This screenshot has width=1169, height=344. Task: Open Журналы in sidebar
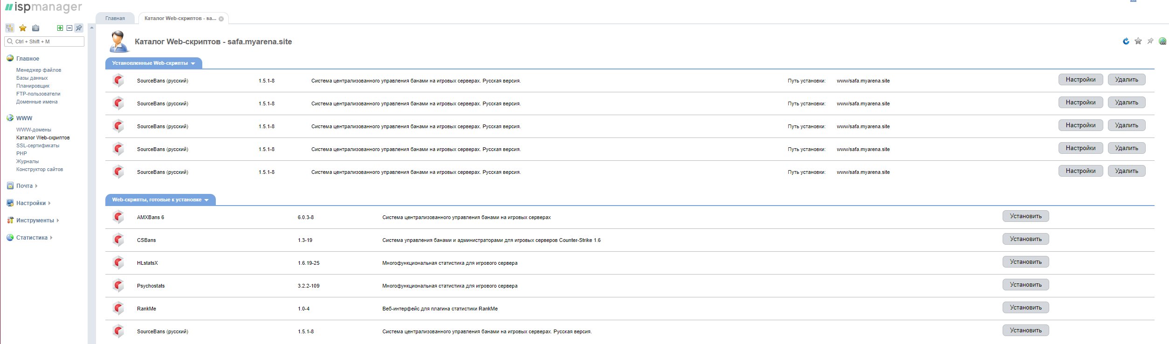28,161
